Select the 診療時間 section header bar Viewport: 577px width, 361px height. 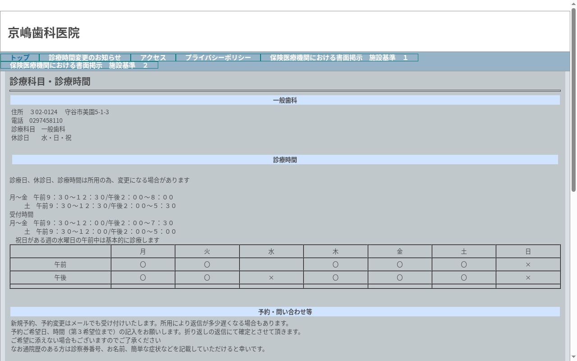pyautogui.click(x=285, y=160)
